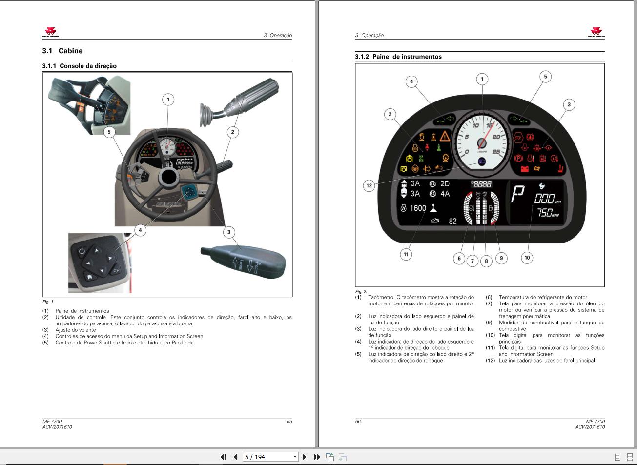
Task: Click the greyed next-view icon
Action: click(343, 457)
